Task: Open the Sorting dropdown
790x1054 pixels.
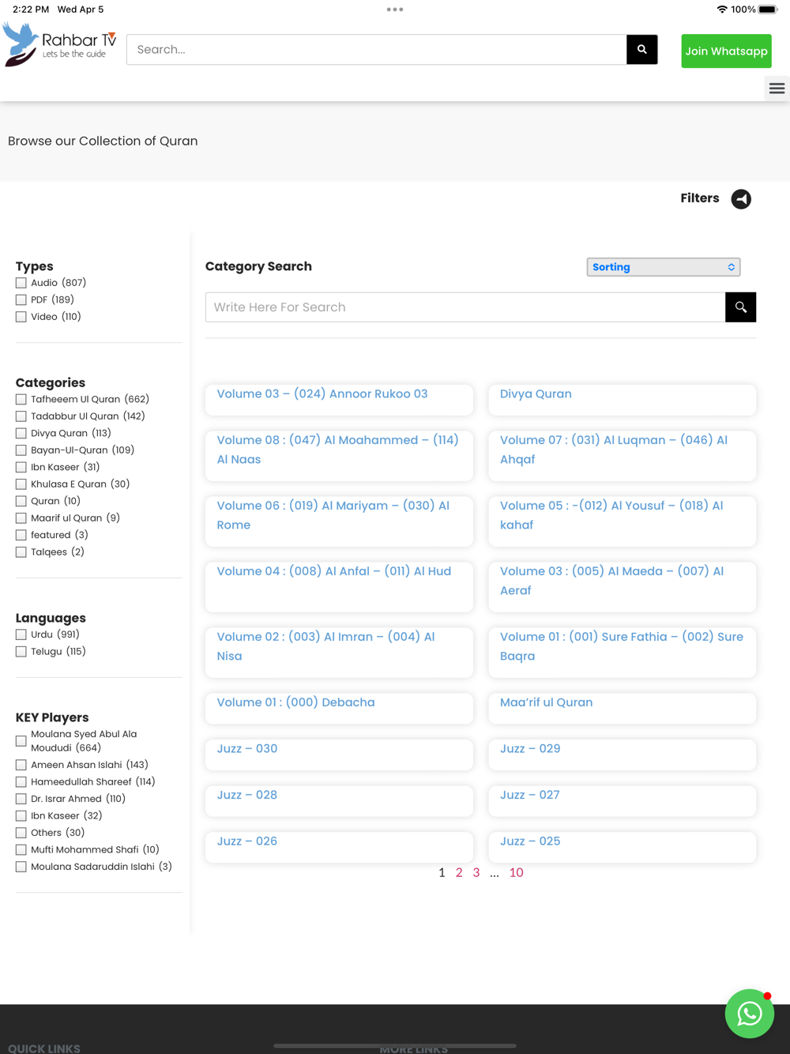Action: point(664,267)
